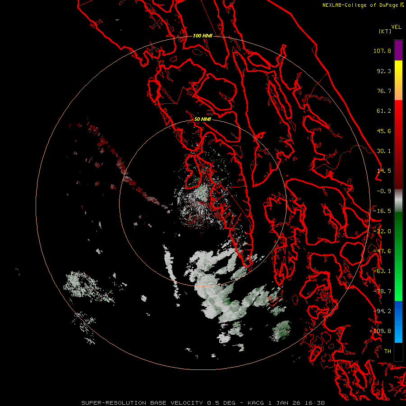
Task: Click the [KT] units label
Action: coord(385,31)
